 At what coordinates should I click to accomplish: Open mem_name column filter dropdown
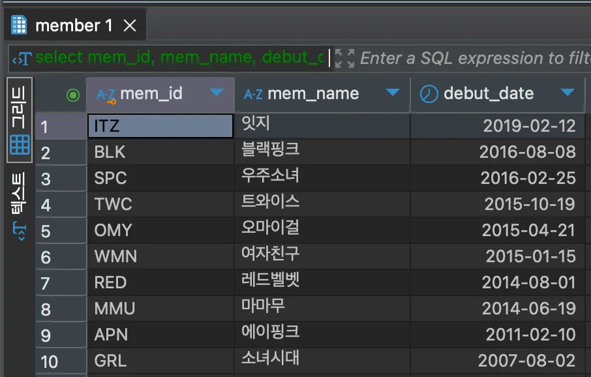coord(392,92)
